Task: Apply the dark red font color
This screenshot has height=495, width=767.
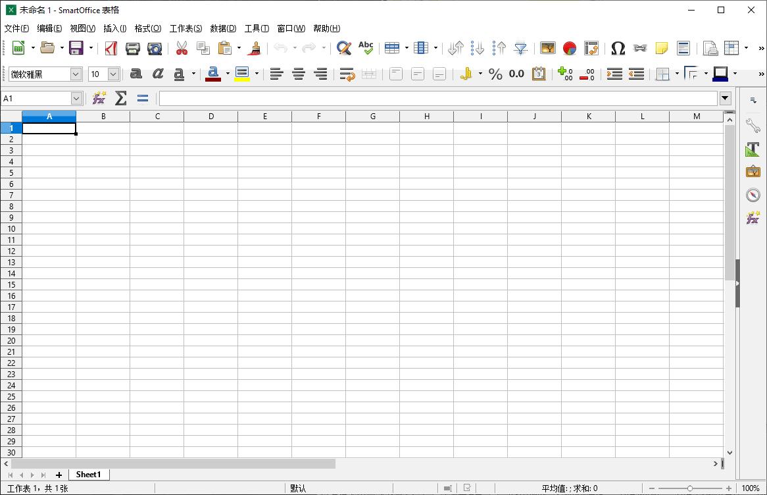Action: [x=212, y=74]
